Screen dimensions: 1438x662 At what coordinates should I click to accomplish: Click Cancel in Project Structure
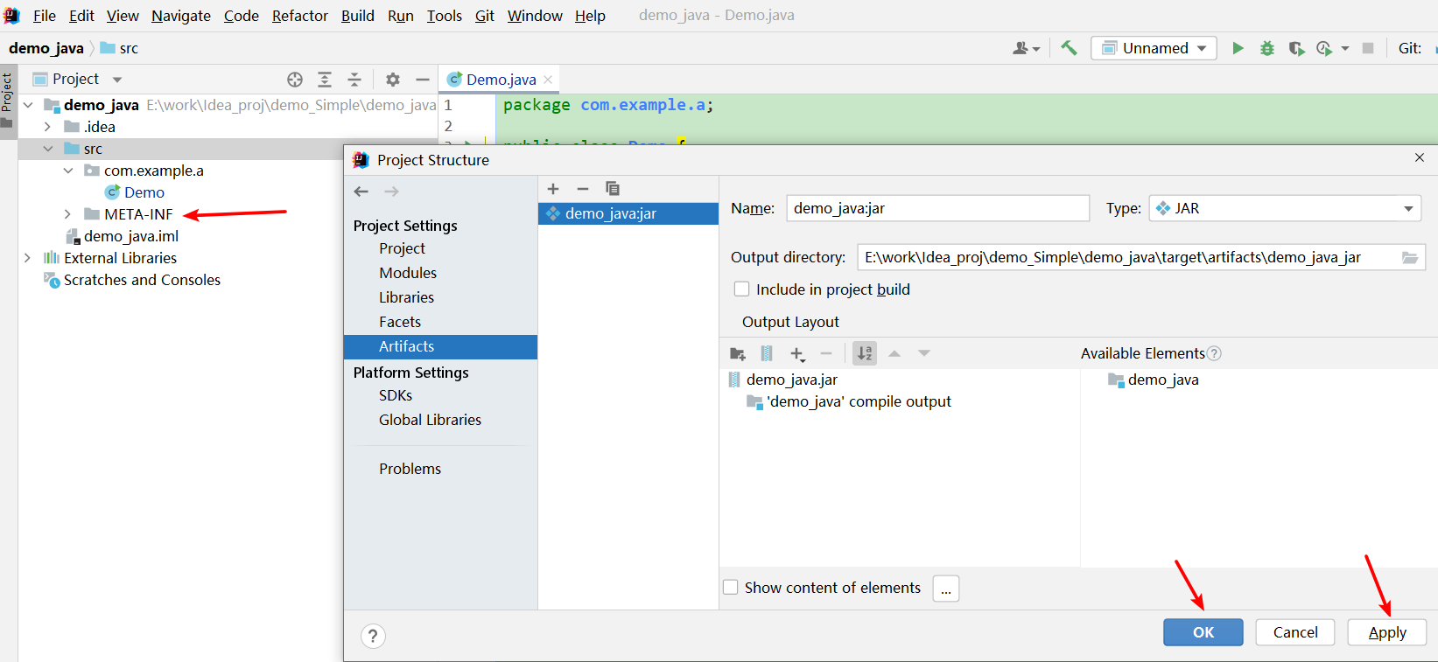[x=1295, y=632]
